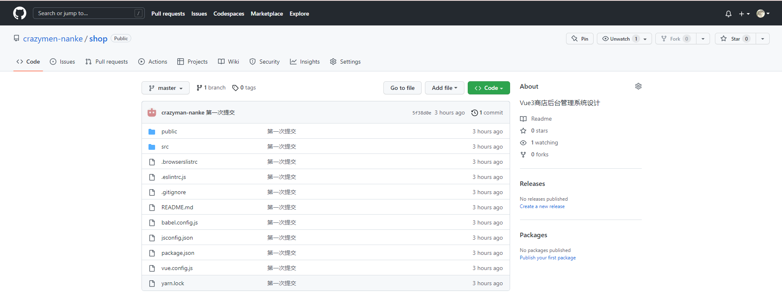View the 1 commit history link
Screen dimensions: 782x293
tap(487, 112)
